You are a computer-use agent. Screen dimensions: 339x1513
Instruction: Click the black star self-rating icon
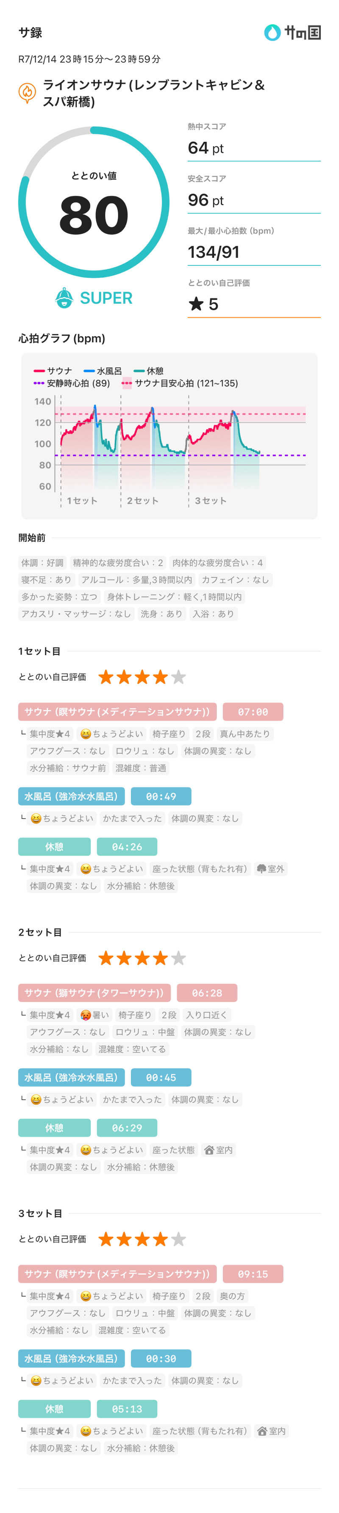click(x=195, y=303)
